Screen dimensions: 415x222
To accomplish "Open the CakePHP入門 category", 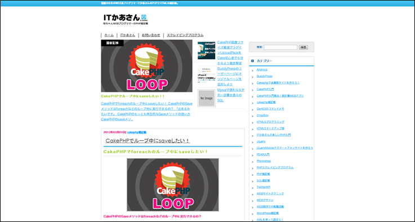I will point(265,89).
